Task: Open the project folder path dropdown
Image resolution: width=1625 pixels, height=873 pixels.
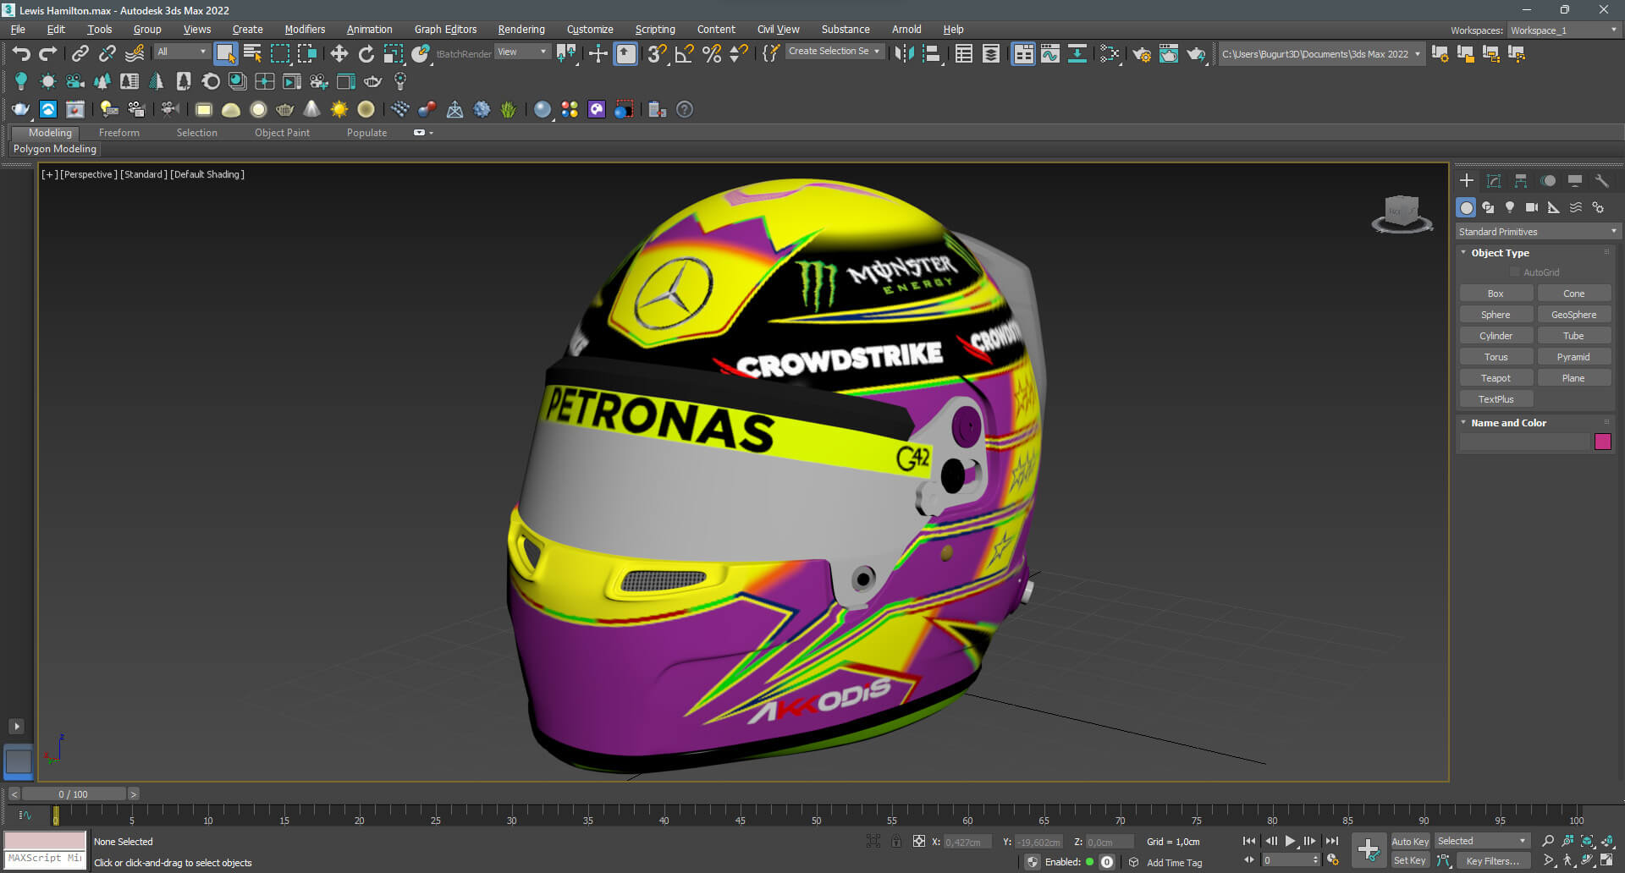Action: 1320,54
